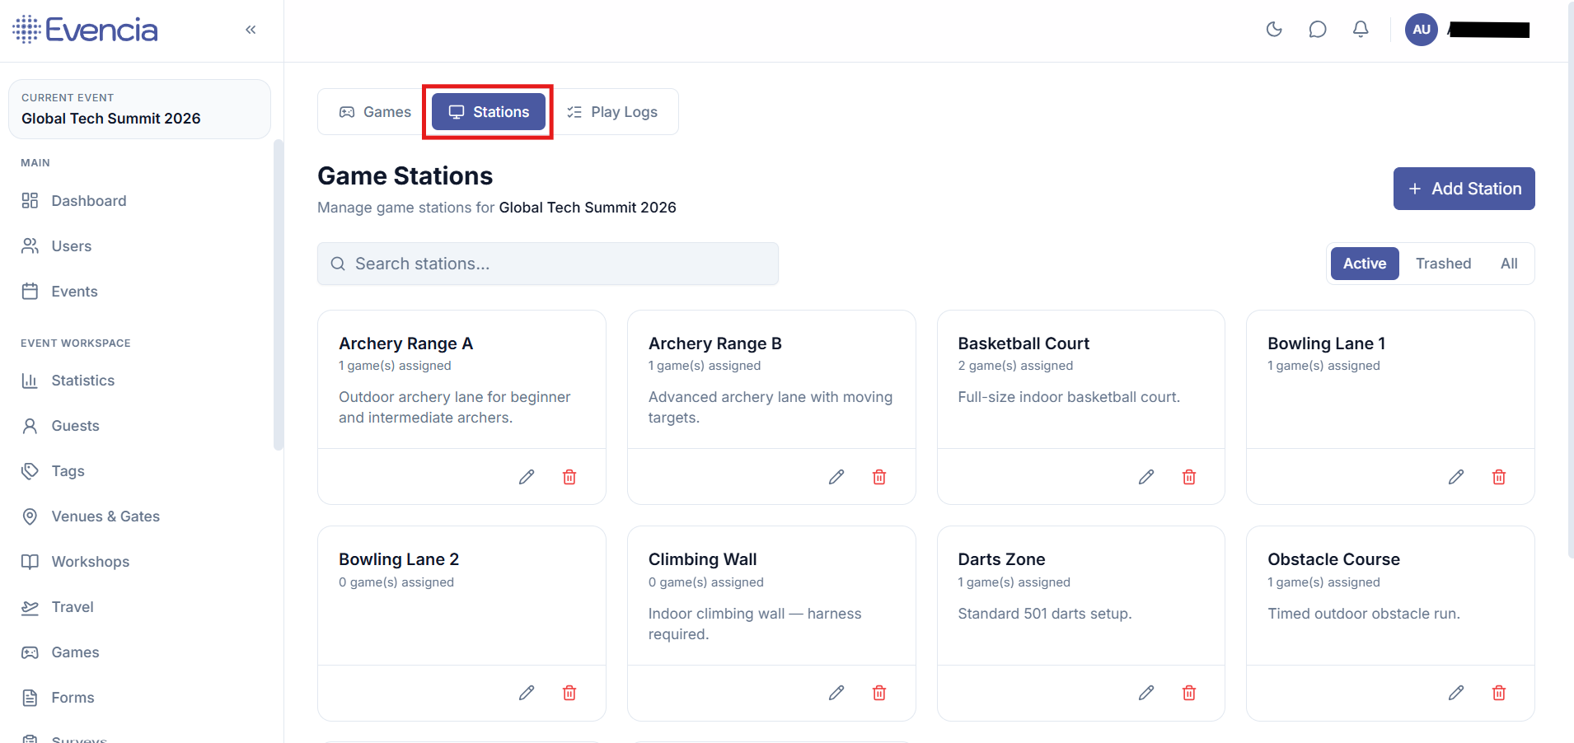The width and height of the screenshot is (1574, 743).
Task: Select the Stations tab
Action: pos(489,112)
